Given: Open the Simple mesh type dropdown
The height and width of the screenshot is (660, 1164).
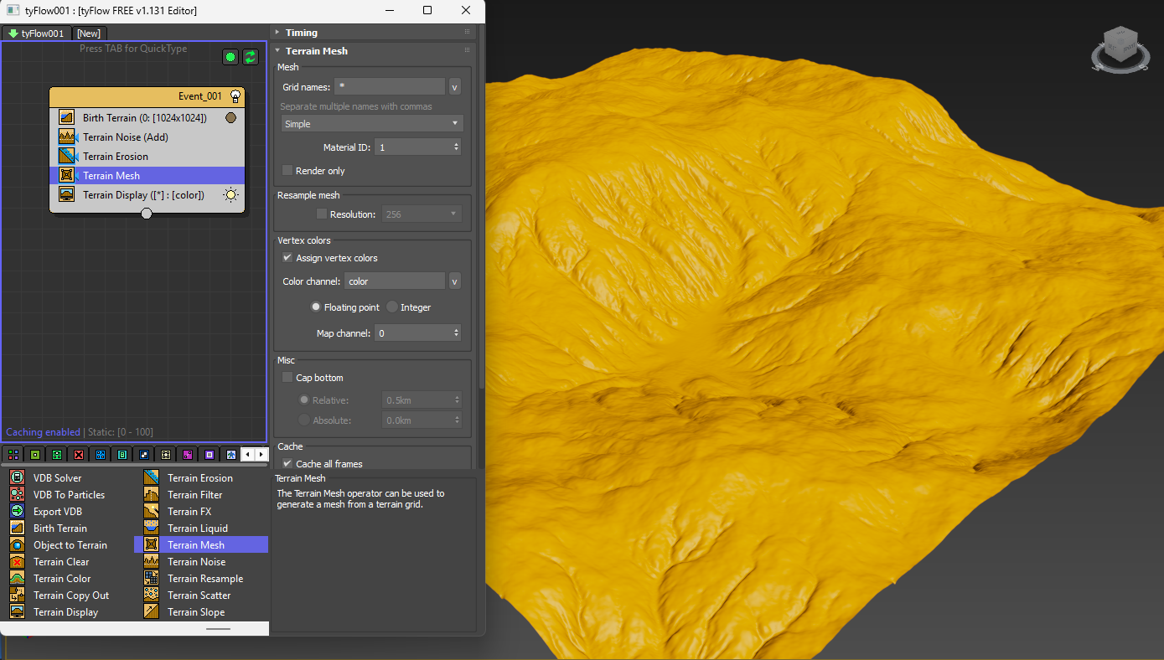Looking at the screenshot, I should [x=372, y=124].
